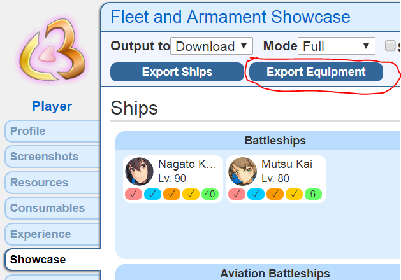The height and width of the screenshot is (280, 401).
Task: Click Mutsu's red checkmark badge
Action: coord(237,194)
